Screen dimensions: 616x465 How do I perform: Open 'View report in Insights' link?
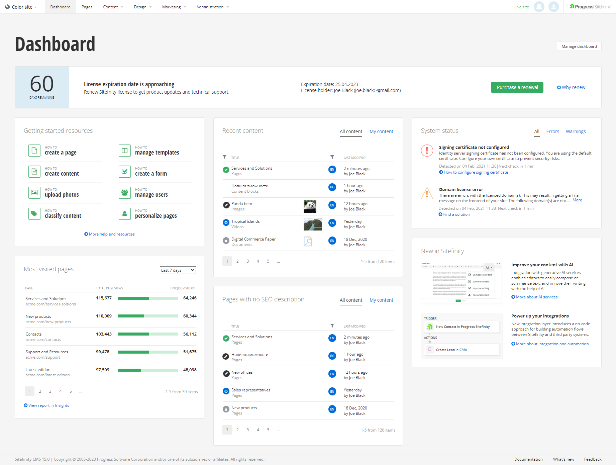[48, 405]
